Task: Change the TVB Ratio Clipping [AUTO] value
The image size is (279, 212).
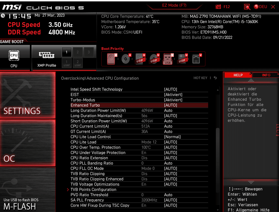Action: [170, 174]
